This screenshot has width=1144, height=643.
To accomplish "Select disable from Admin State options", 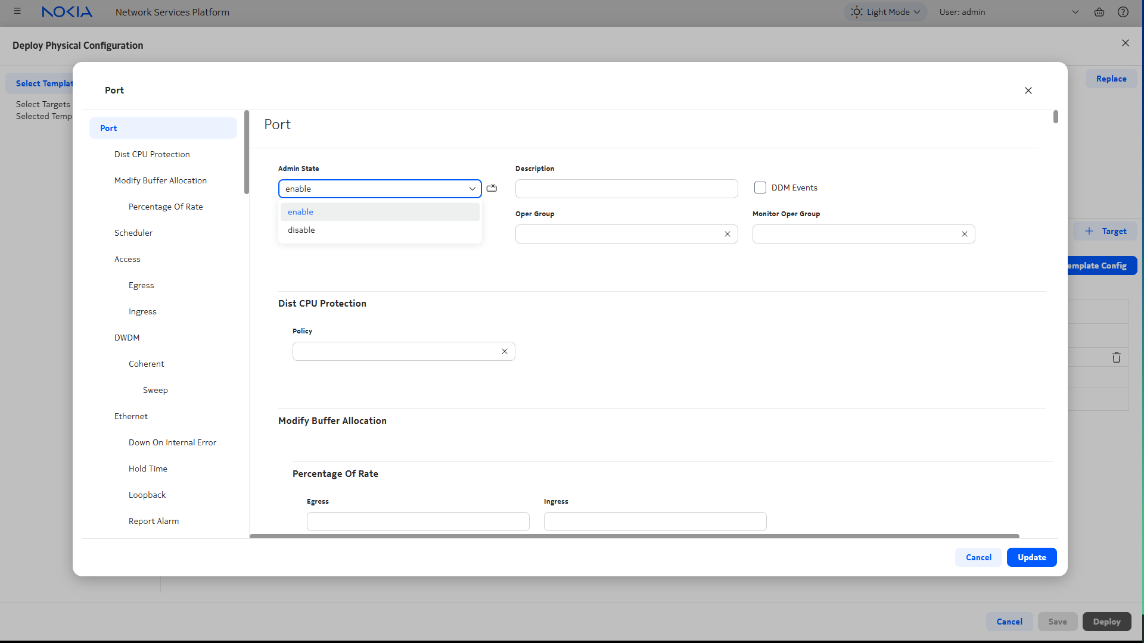I will coord(301,230).
